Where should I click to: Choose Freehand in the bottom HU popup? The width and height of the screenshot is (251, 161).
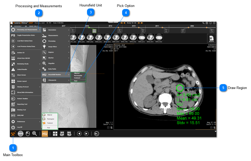[50, 123]
